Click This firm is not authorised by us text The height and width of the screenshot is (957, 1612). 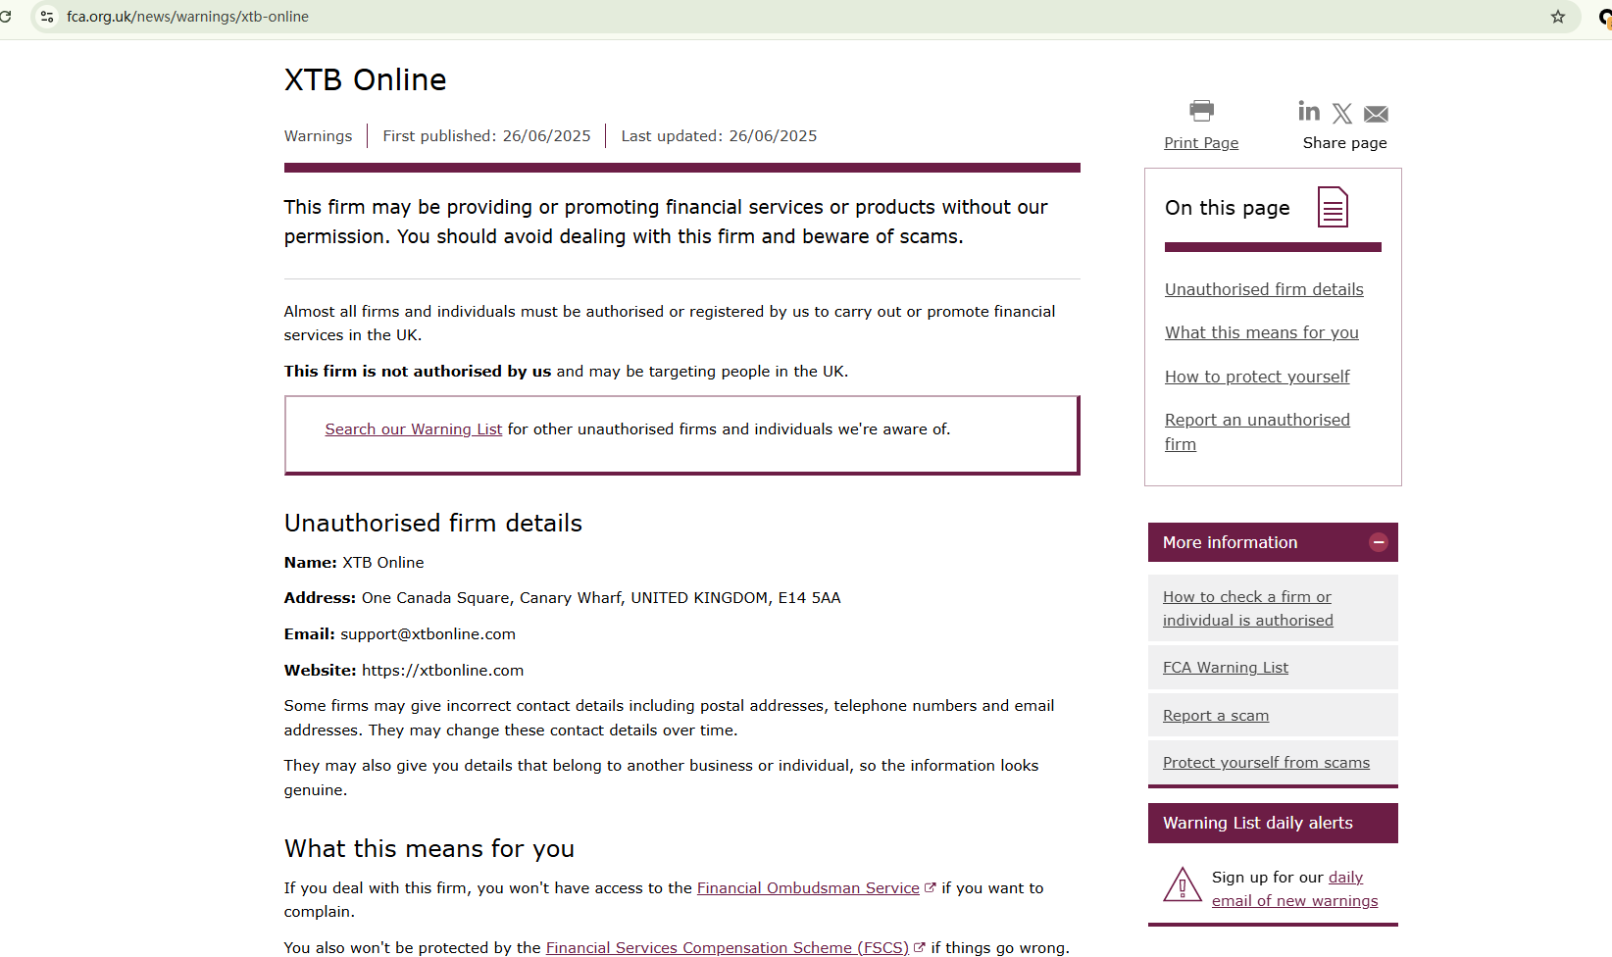pos(418,372)
